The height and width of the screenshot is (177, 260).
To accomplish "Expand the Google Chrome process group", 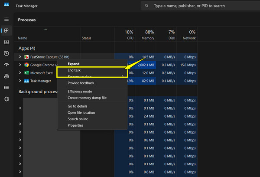I will coord(20,65).
